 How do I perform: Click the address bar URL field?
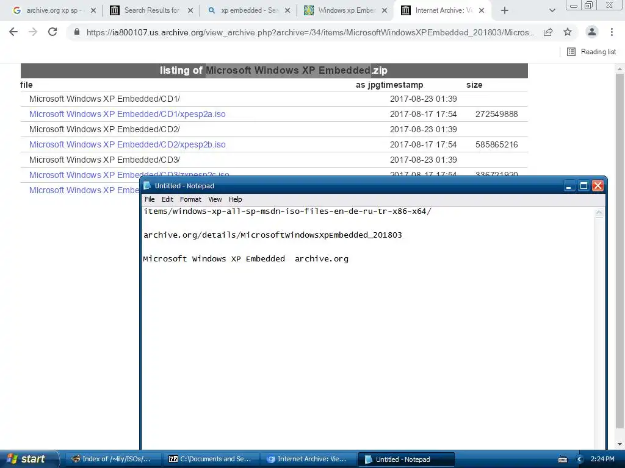point(309,32)
